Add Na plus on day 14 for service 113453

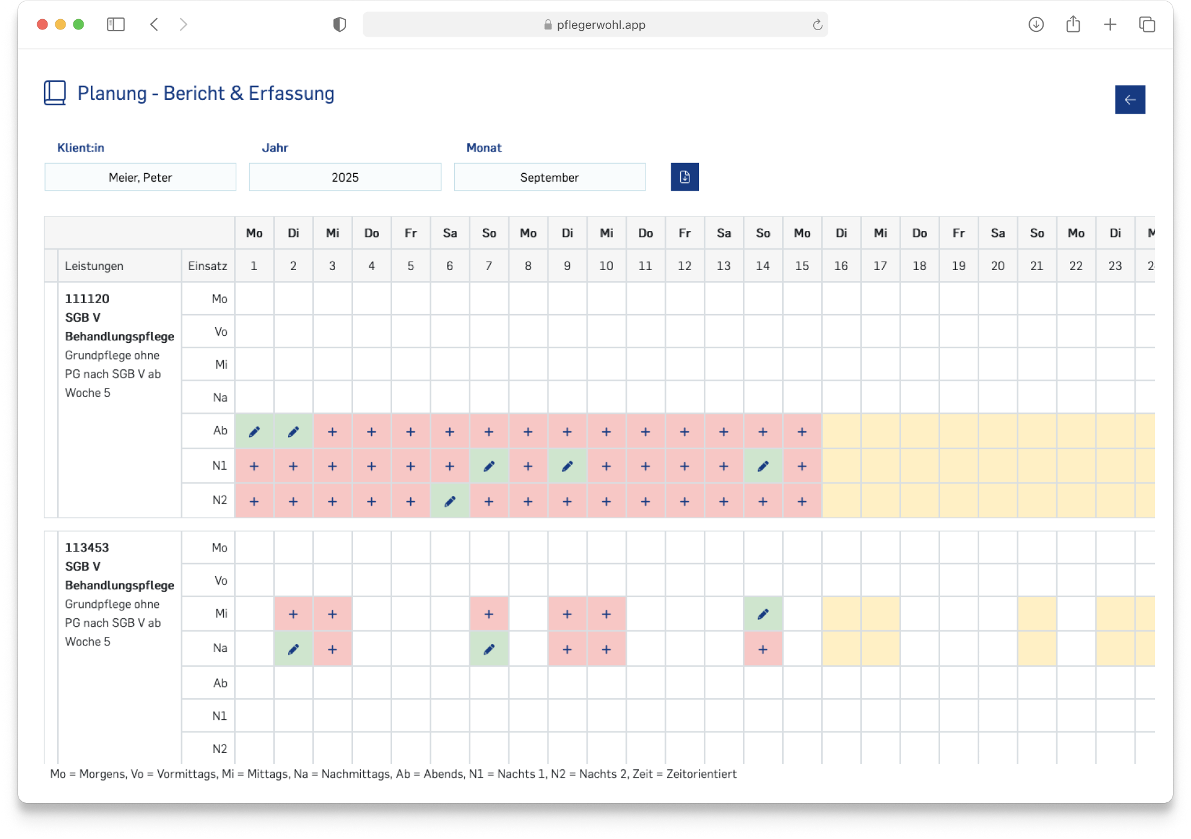(763, 649)
